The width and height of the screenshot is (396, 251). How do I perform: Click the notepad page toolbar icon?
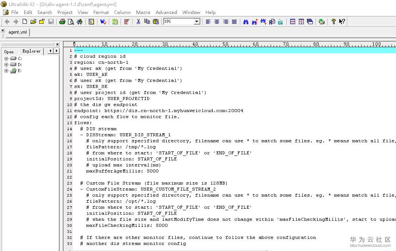(91, 22)
